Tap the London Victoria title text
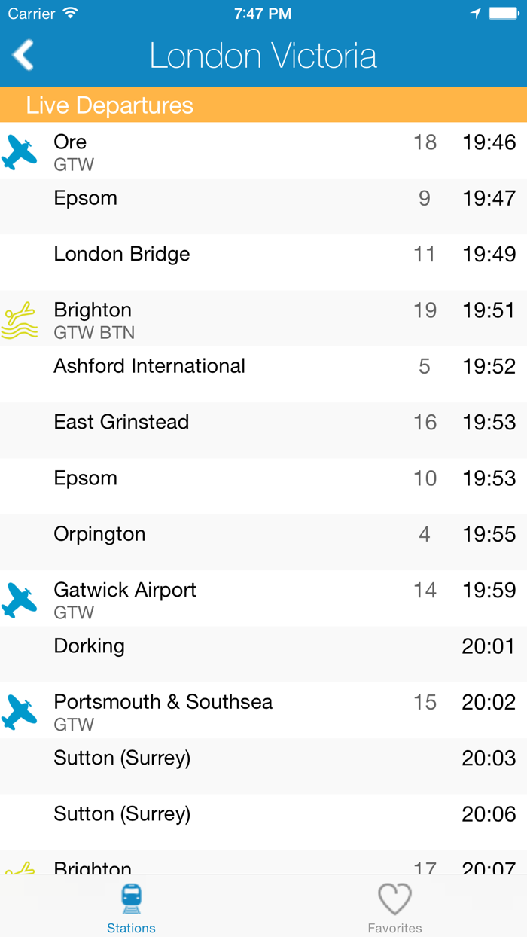The width and height of the screenshot is (527, 937). (x=263, y=55)
